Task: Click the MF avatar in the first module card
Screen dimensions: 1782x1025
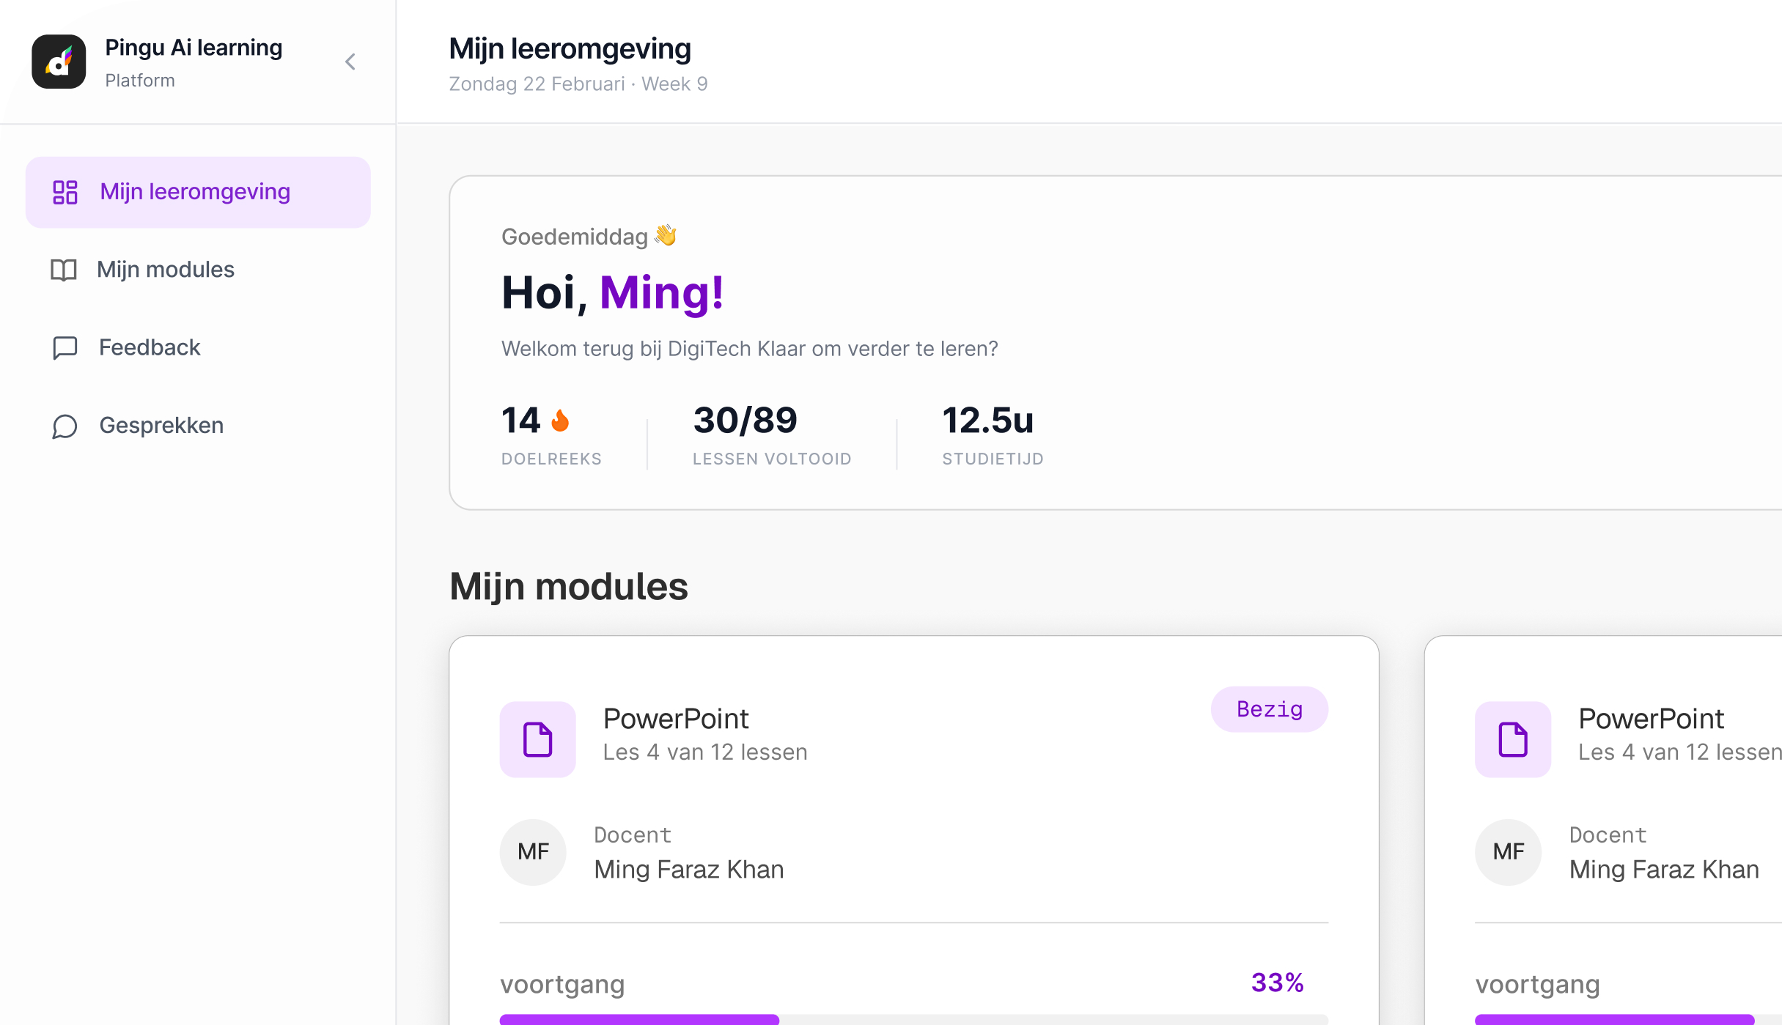Action: 533,852
